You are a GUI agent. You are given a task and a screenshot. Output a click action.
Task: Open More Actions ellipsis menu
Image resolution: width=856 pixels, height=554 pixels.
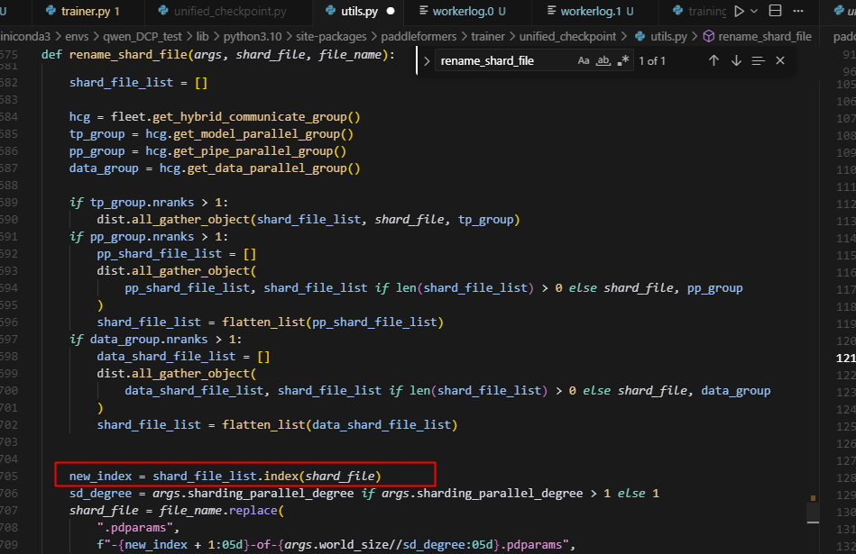[800, 12]
